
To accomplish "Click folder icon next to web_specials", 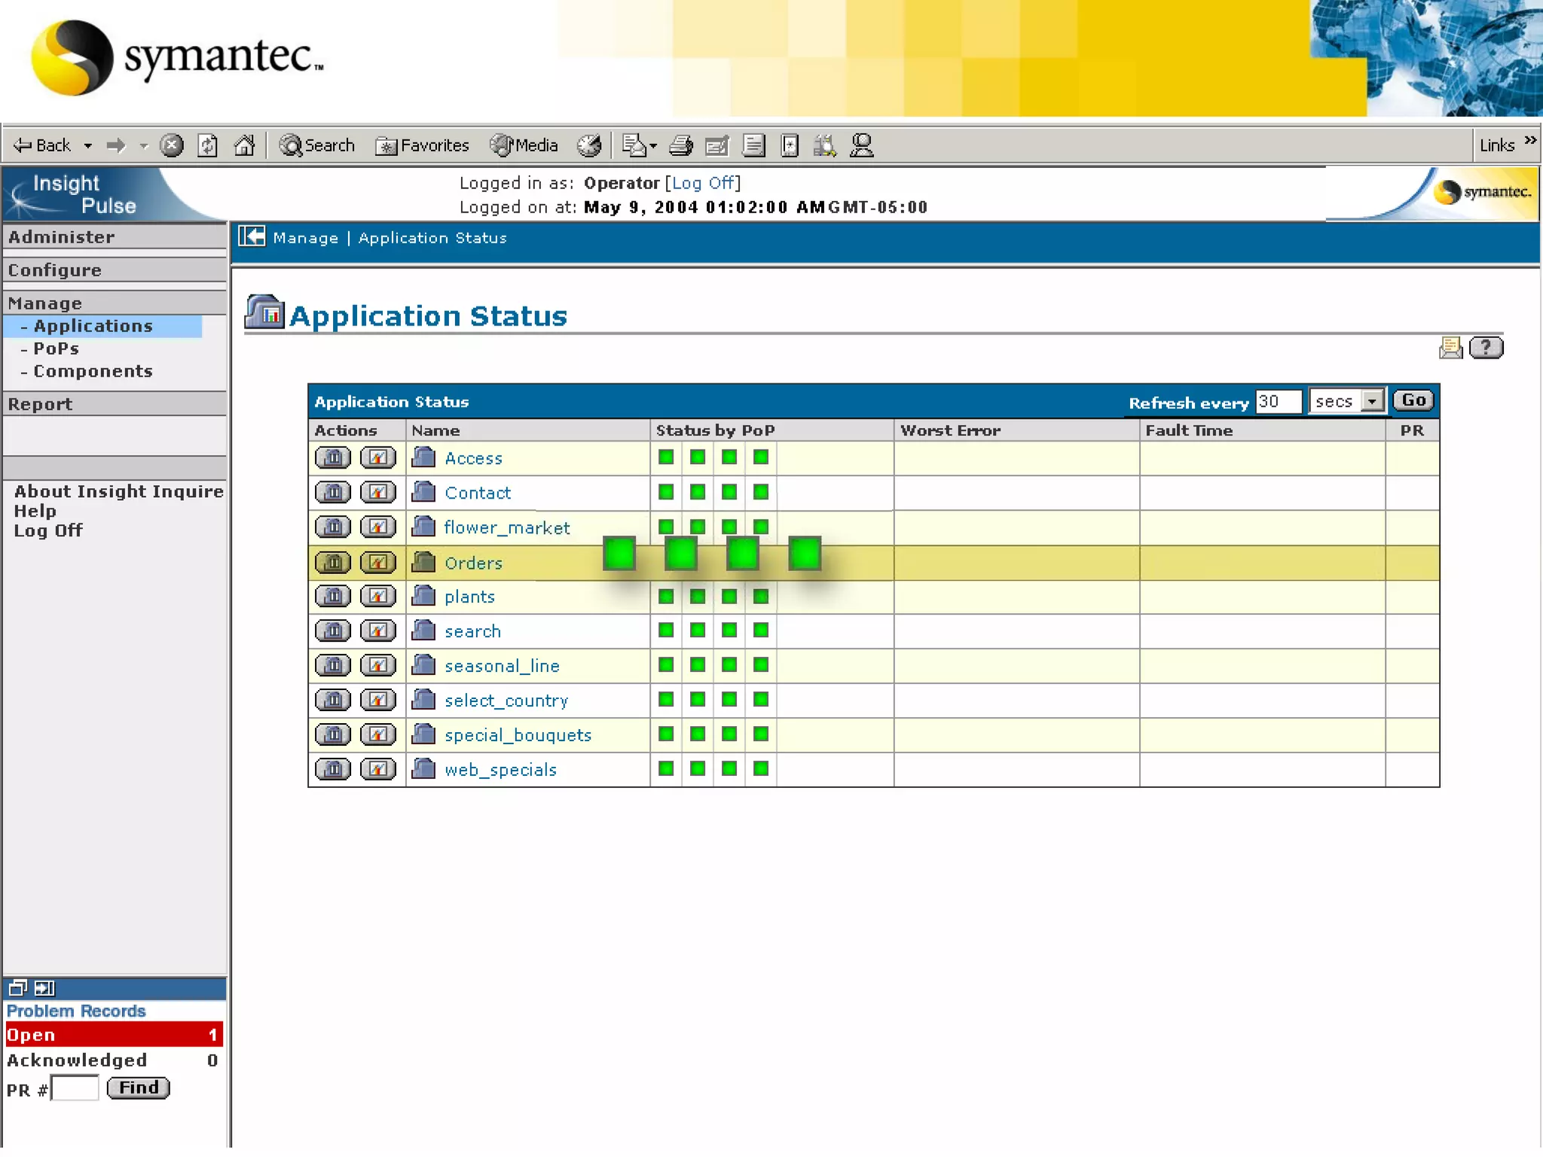I will pyautogui.click(x=424, y=769).
